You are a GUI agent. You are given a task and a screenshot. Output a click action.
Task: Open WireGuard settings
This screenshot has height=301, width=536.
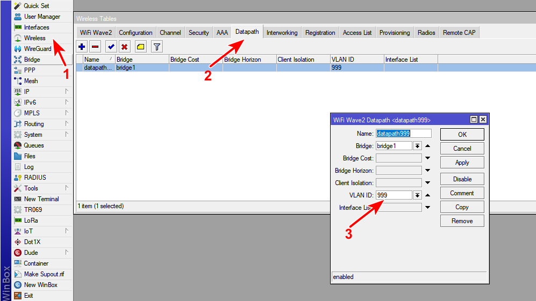(42, 48)
